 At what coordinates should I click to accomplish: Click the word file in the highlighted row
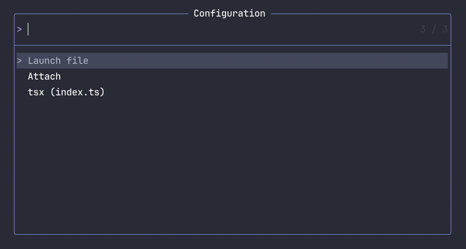click(77, 61)
